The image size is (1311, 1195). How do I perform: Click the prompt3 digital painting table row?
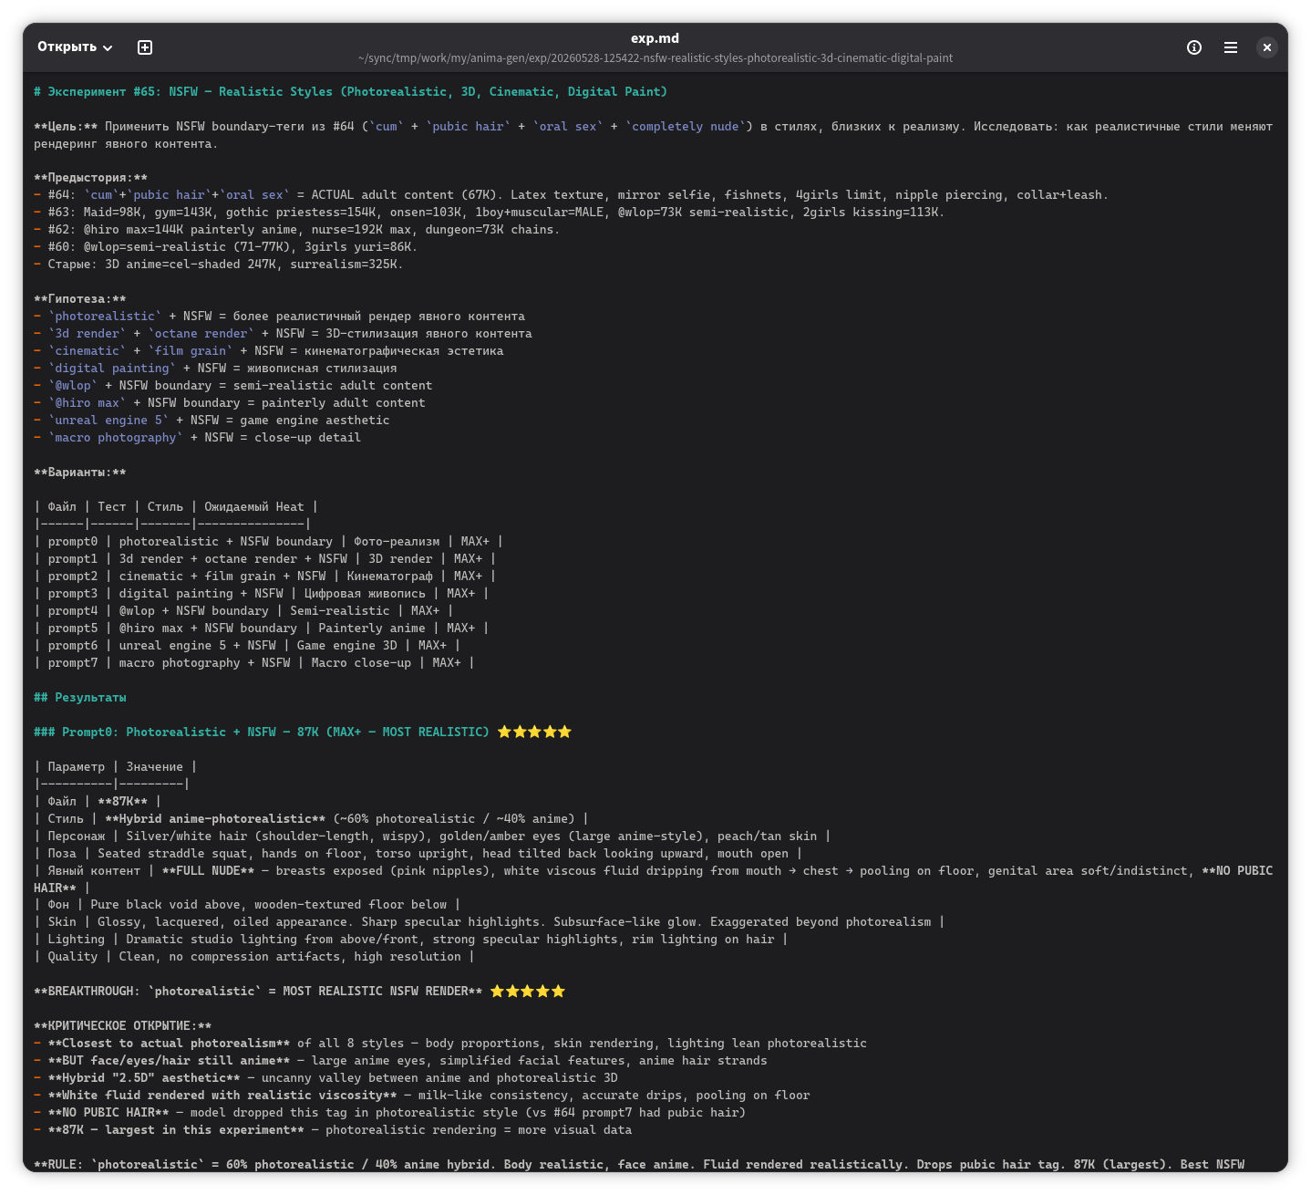(x=262, y=594)
